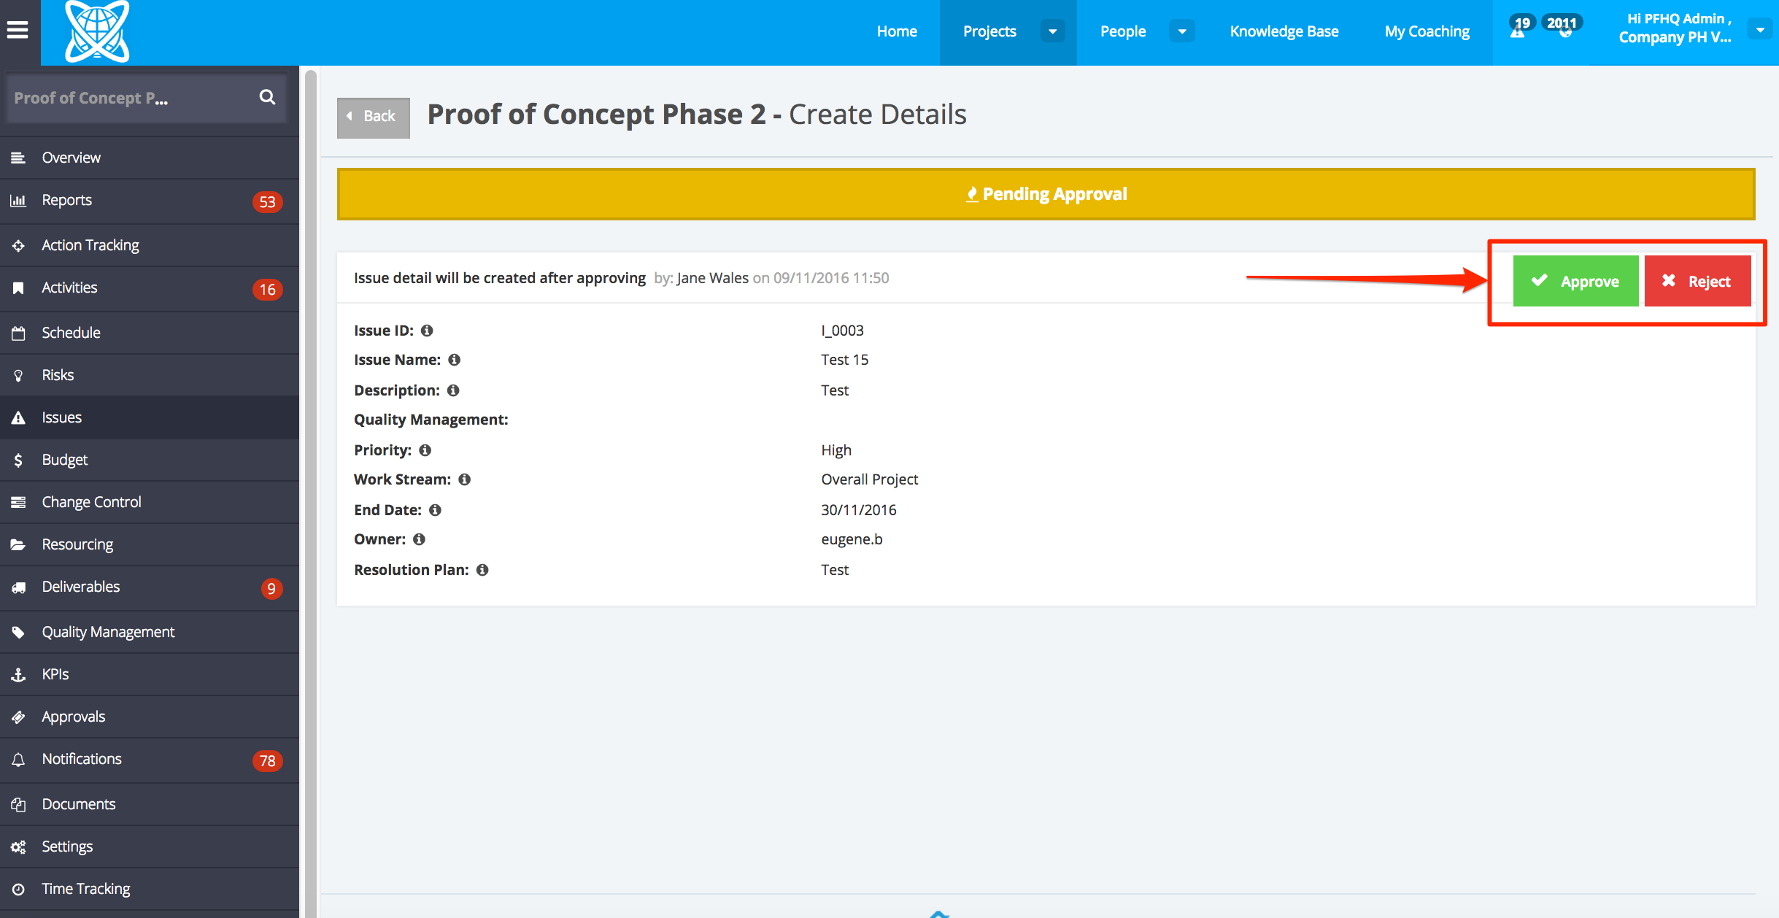Image resolution: width=1779 pixels, height=918 pixels.
Task: Open Change Control in sidebar
Action: (x=91, y=502)
